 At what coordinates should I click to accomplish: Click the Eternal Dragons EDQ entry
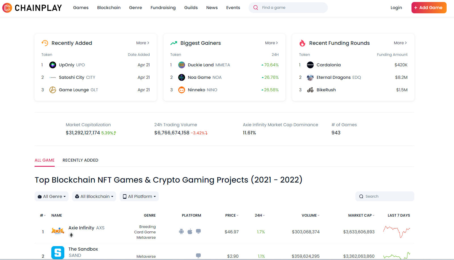[339, 77]
